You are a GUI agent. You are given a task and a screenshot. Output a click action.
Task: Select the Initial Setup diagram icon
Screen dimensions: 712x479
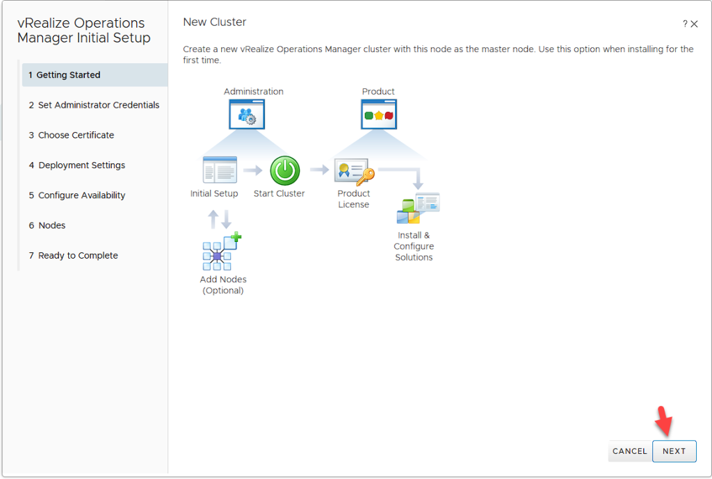220,170
